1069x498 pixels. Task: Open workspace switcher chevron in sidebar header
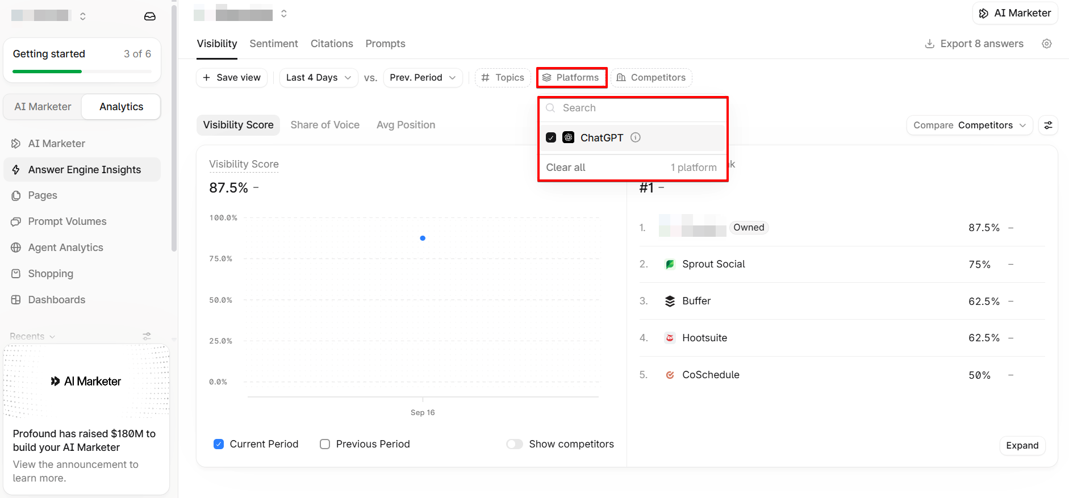tap(83, 16)
